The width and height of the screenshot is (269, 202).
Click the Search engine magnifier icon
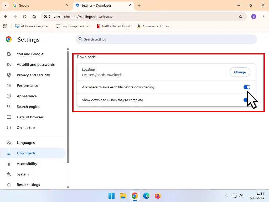click(9, 107)
